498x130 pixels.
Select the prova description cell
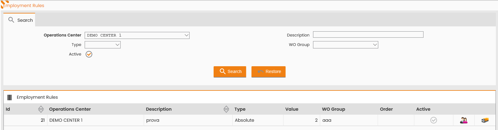coord(188,120)
